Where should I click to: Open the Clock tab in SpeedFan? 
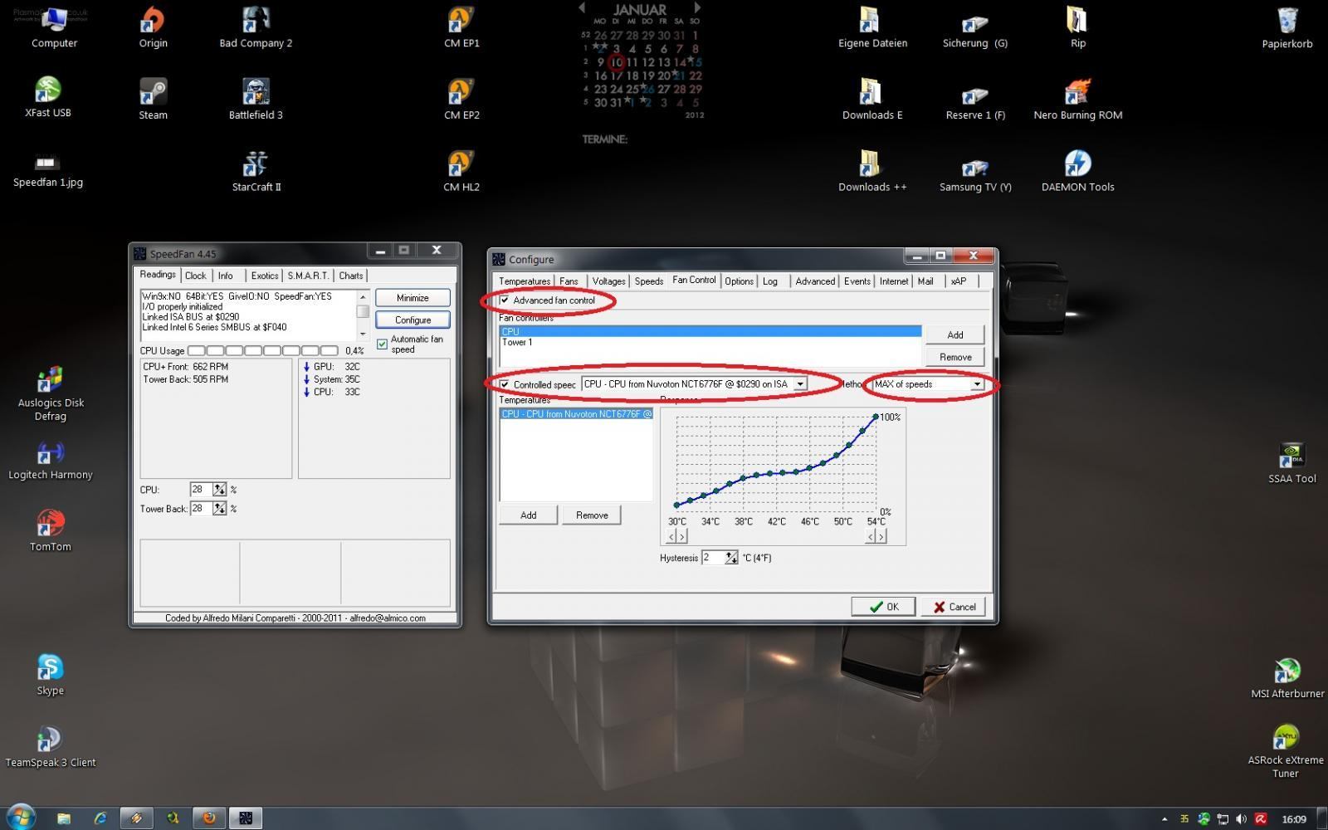[196, 276]
